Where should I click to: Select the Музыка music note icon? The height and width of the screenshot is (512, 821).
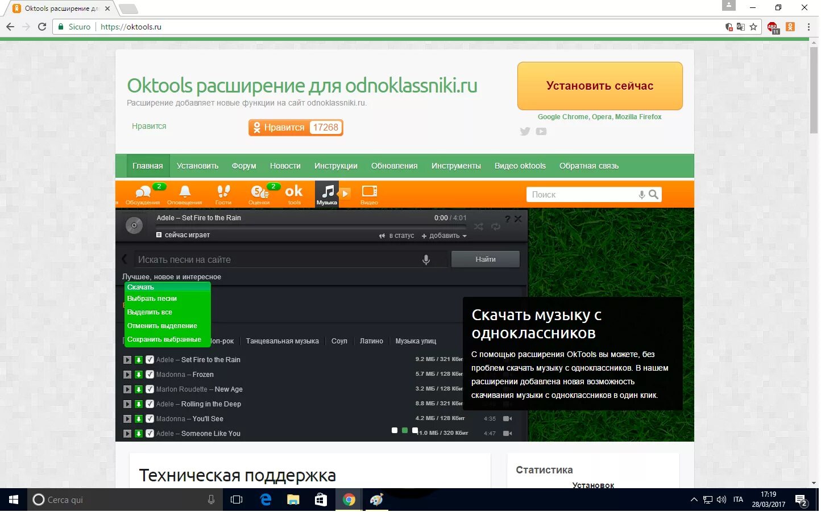328,191
